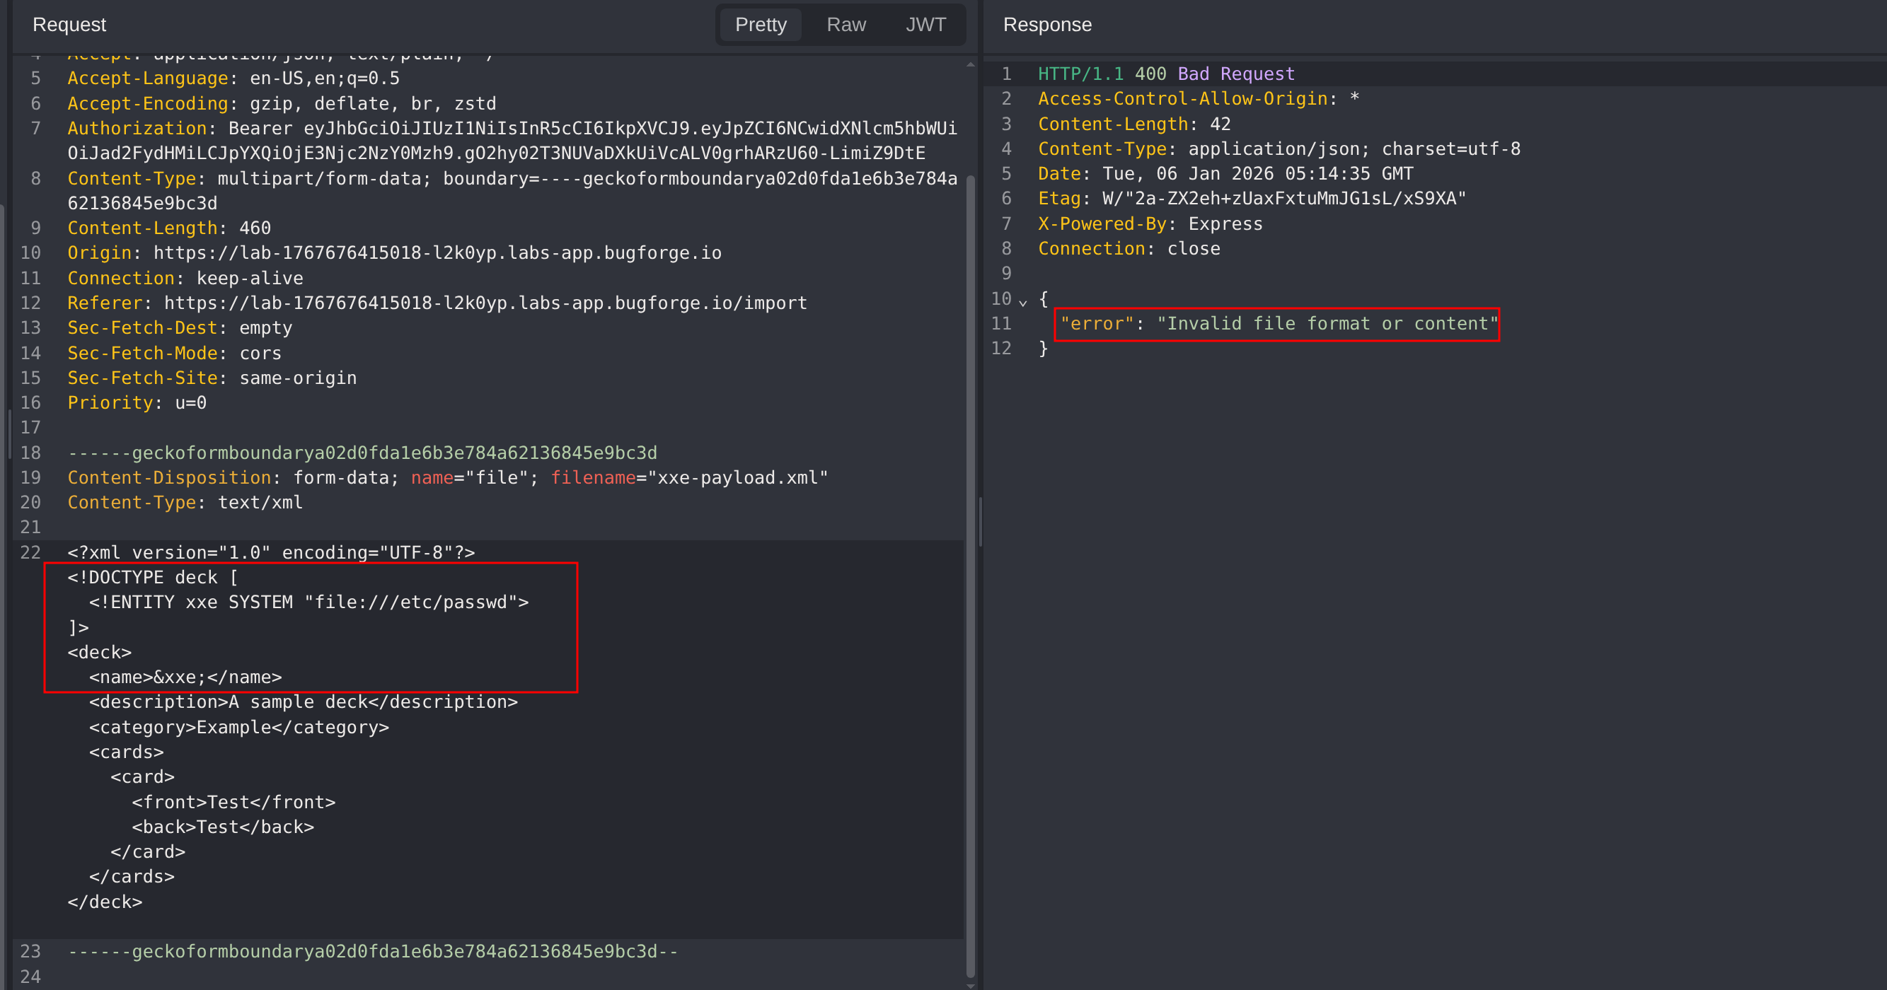Click the Accept-Language header line
Viewport: 1887px width, 990px height.
233,78
